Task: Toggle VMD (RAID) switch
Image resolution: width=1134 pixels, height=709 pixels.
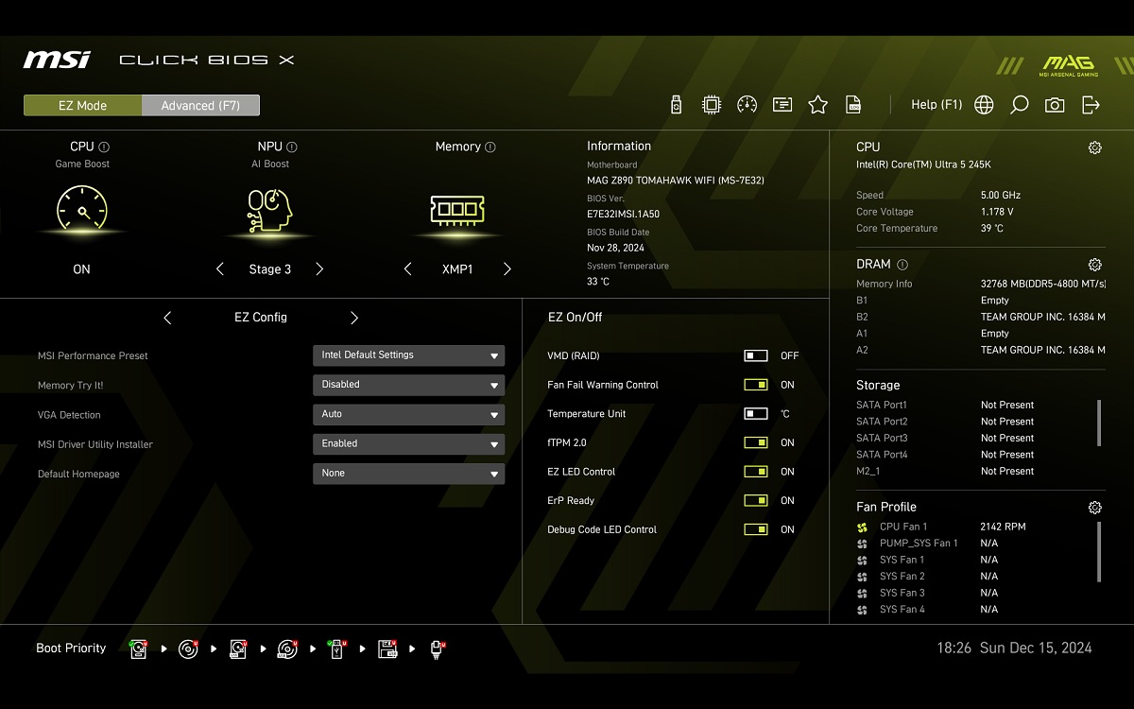Action: 756,355
